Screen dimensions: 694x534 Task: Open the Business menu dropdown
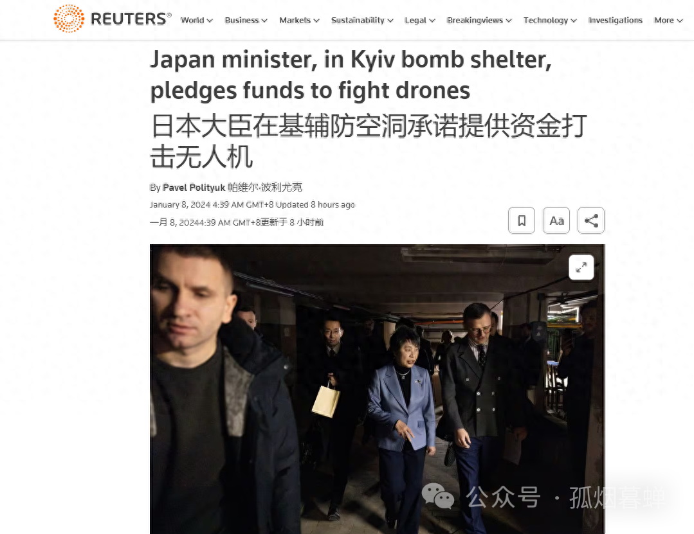[x=246, y=21]
